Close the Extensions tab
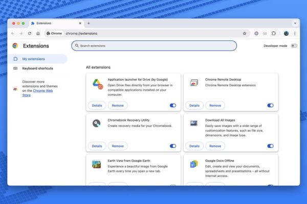307x204 pixels. [x=80, y=23]
